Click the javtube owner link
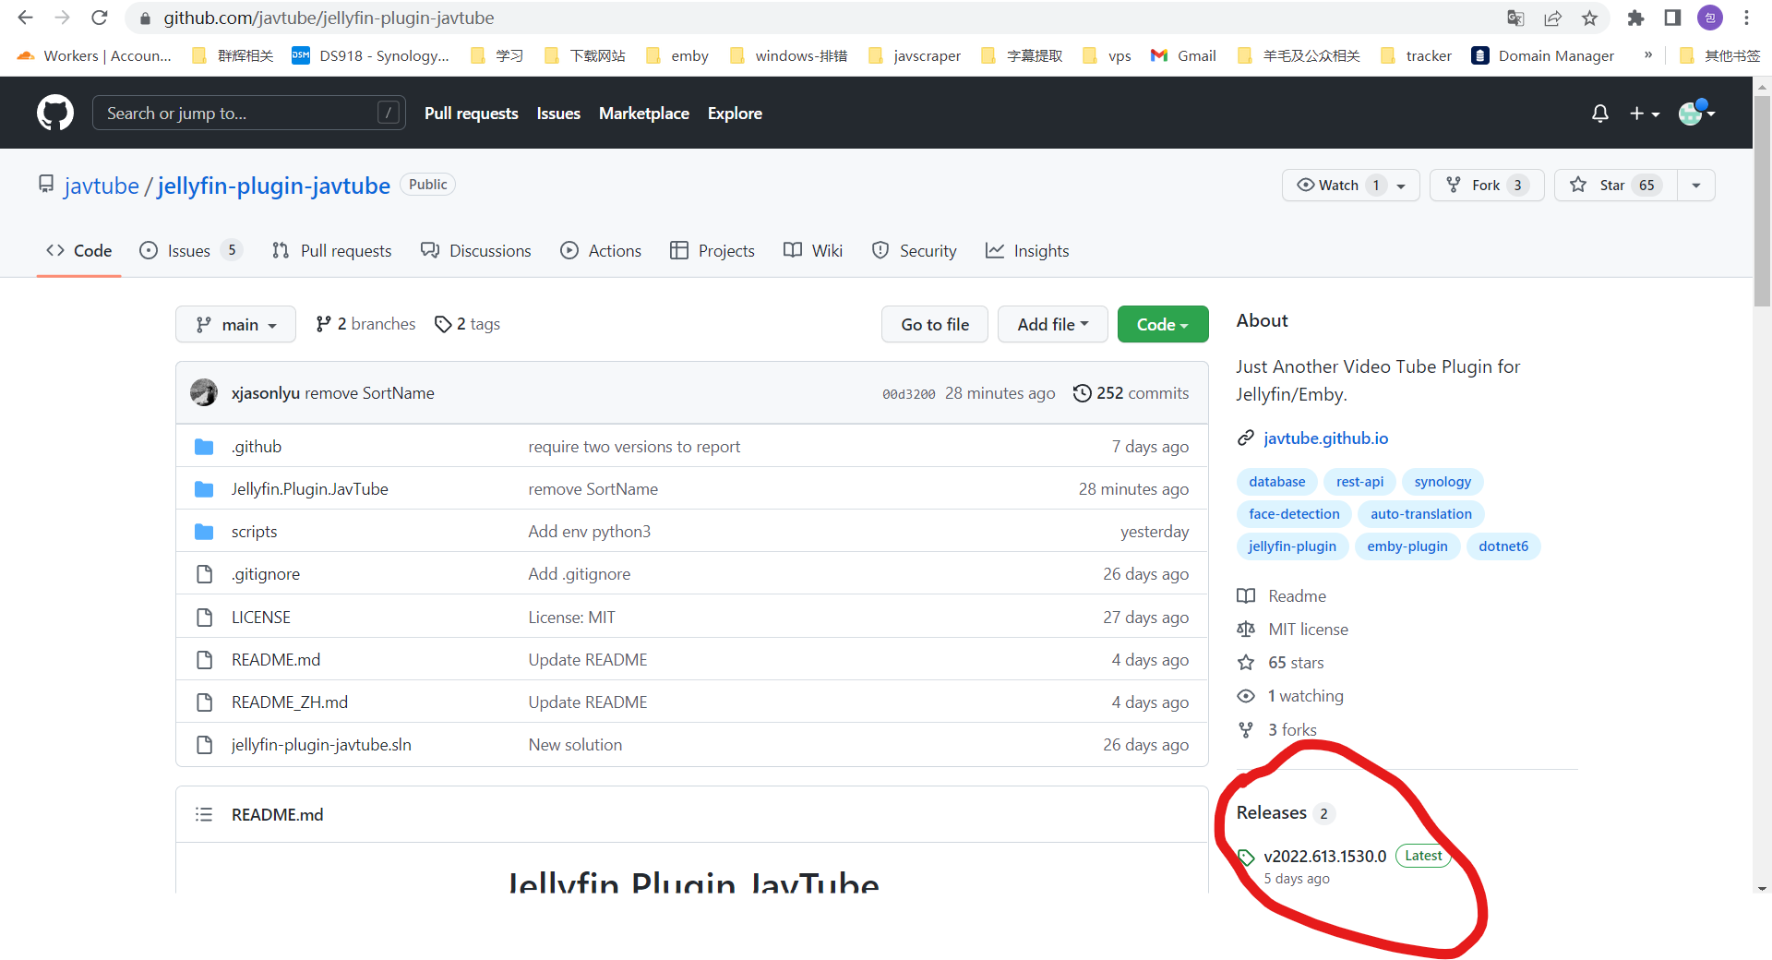This screenshot has width=1772, height=960. coord(102,186)
